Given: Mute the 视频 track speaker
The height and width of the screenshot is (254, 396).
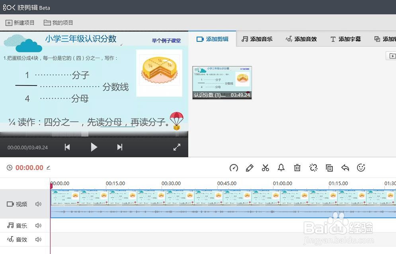Looking at the screenshot, I should tap(38, 204).
